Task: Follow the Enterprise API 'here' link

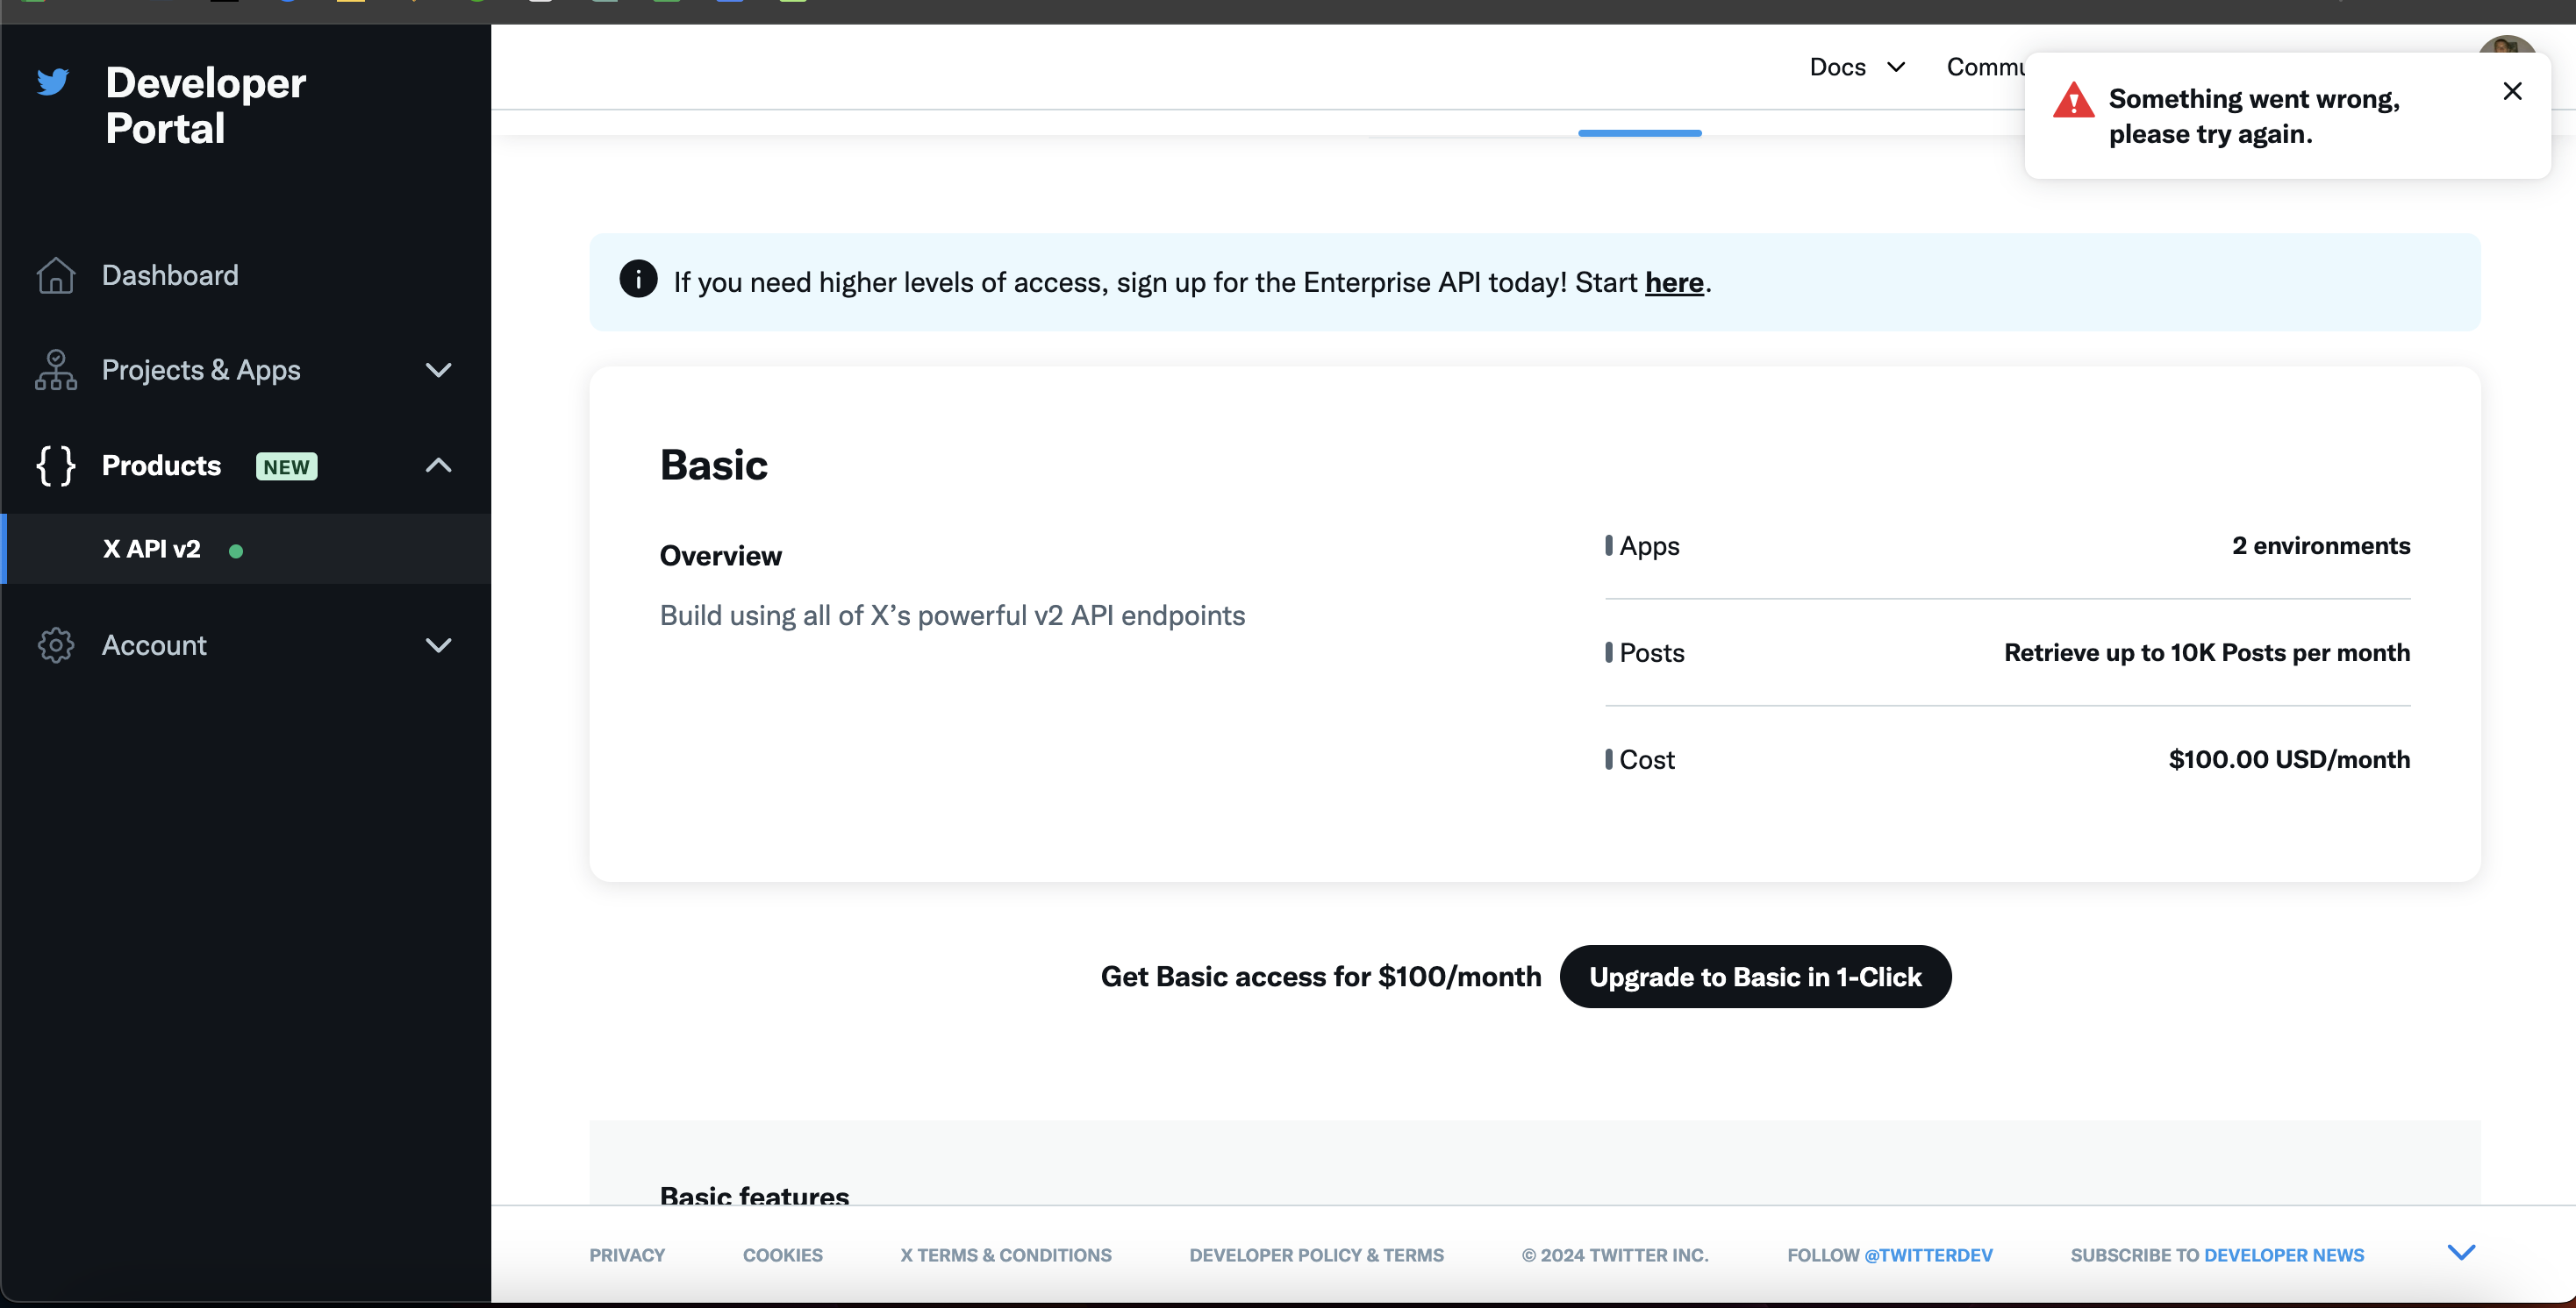Action: click(1674, 283)
